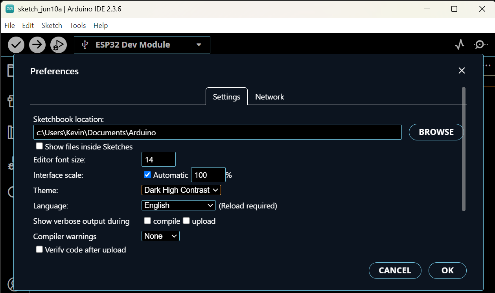Click the Editor font size field
Viewport: 495px width, 293px height.
[158, 159]
